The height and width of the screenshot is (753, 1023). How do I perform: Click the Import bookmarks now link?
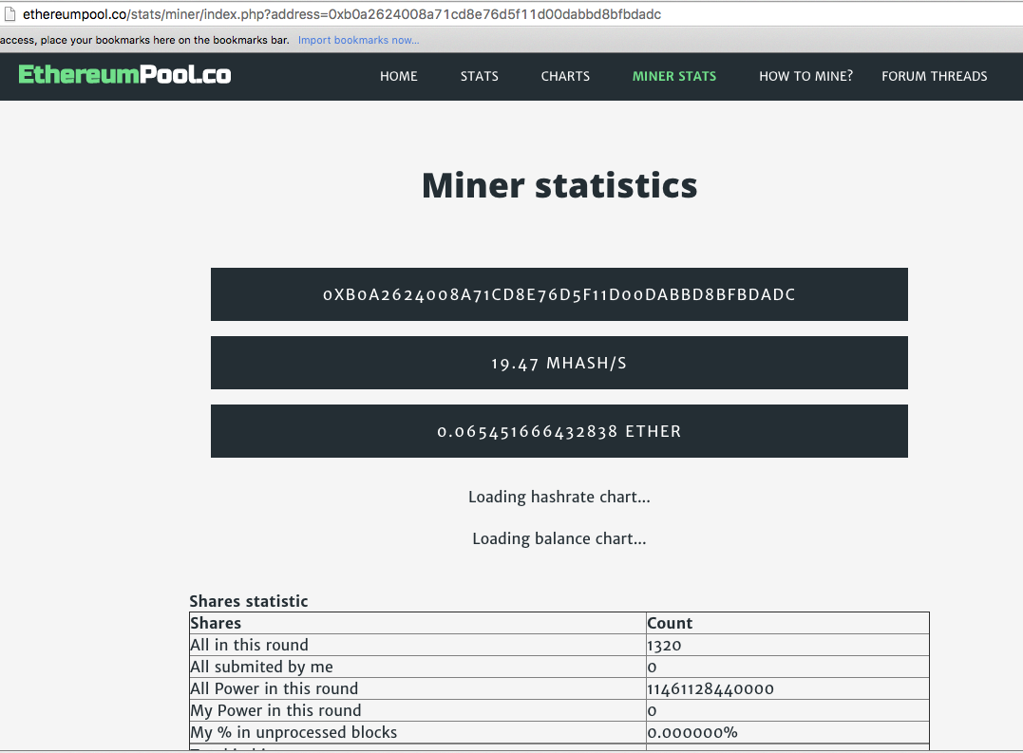(358, 41)
